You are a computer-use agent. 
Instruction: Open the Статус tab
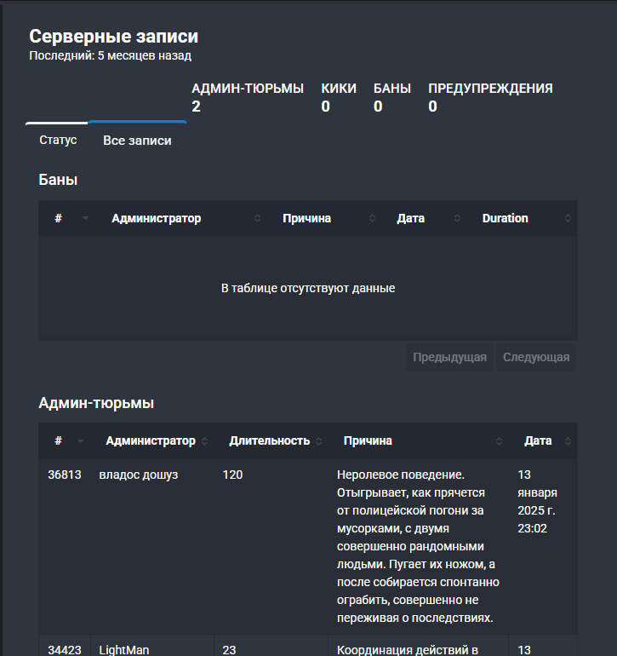click(58, 141)
